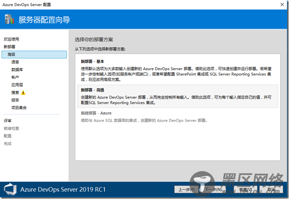
Task: Select 新部署 step in the sidebar
Action: 9,47
